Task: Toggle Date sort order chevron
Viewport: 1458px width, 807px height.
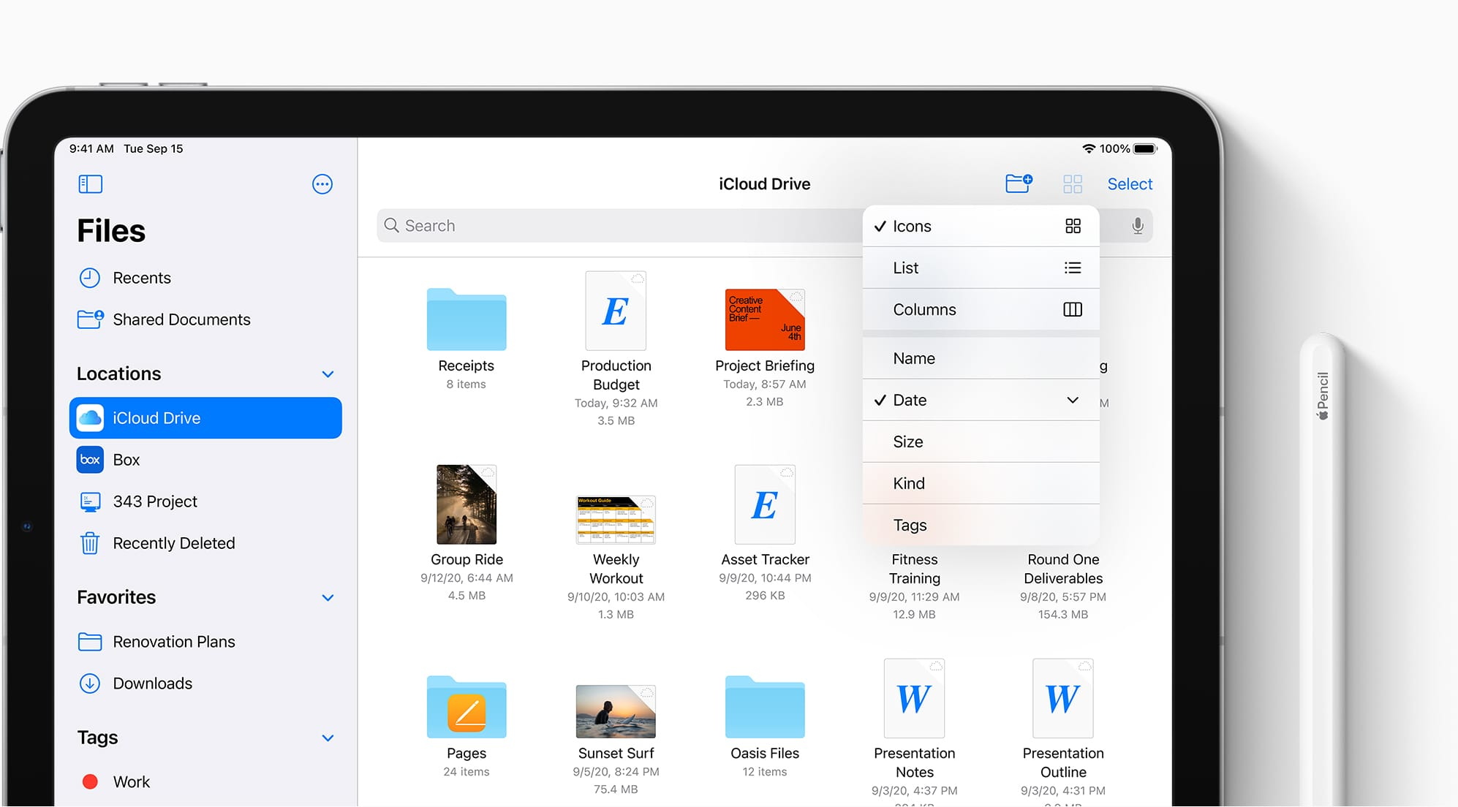Action: (1073, 400)
